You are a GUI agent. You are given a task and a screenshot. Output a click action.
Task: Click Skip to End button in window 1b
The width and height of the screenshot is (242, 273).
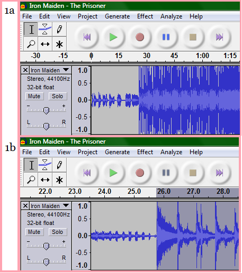pyautogui.click(x=219, y=173)
